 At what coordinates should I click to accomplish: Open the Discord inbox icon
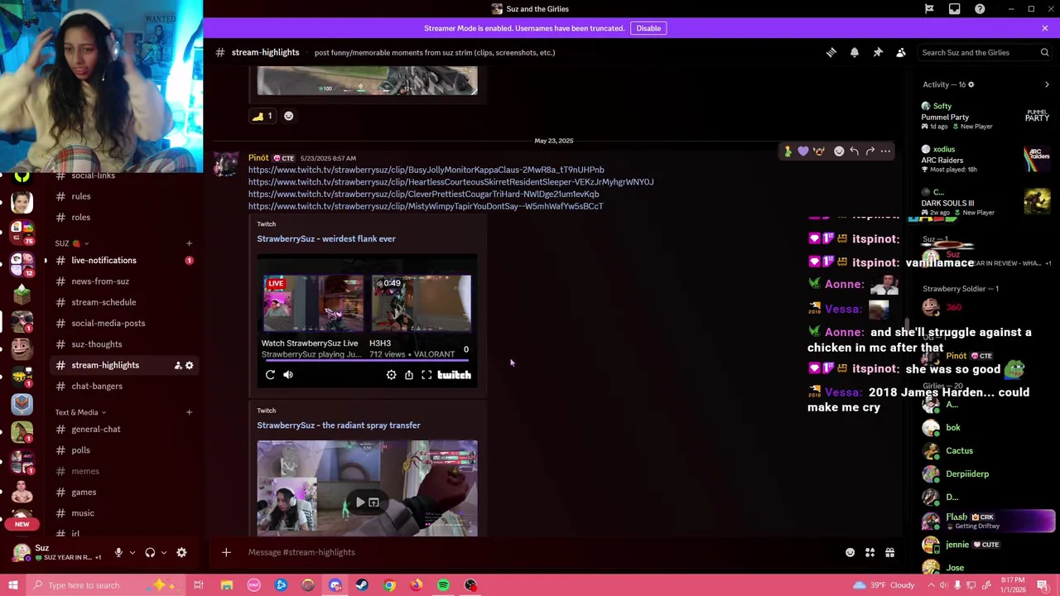(955, 9)
